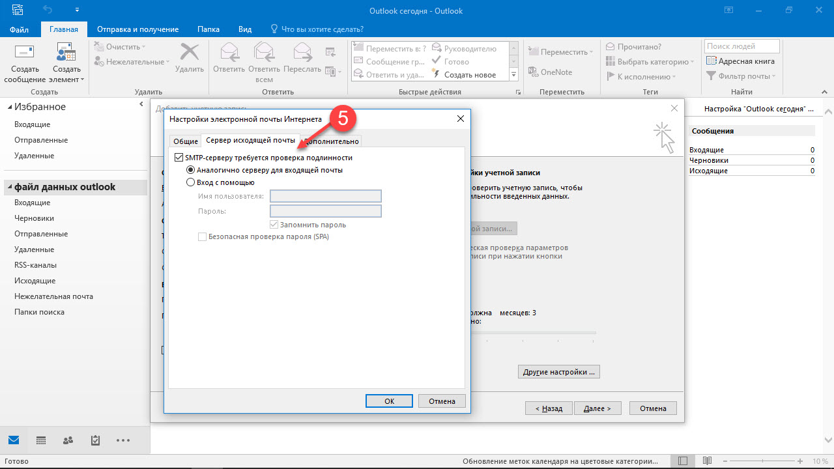Click the Filter mail funnel icon

[x=712, y=77]
